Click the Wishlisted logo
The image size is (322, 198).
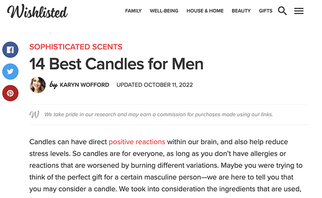click(37, 11)
